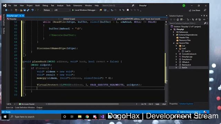
Task: Open Task View on the taskbar
Action: [72, 117]
